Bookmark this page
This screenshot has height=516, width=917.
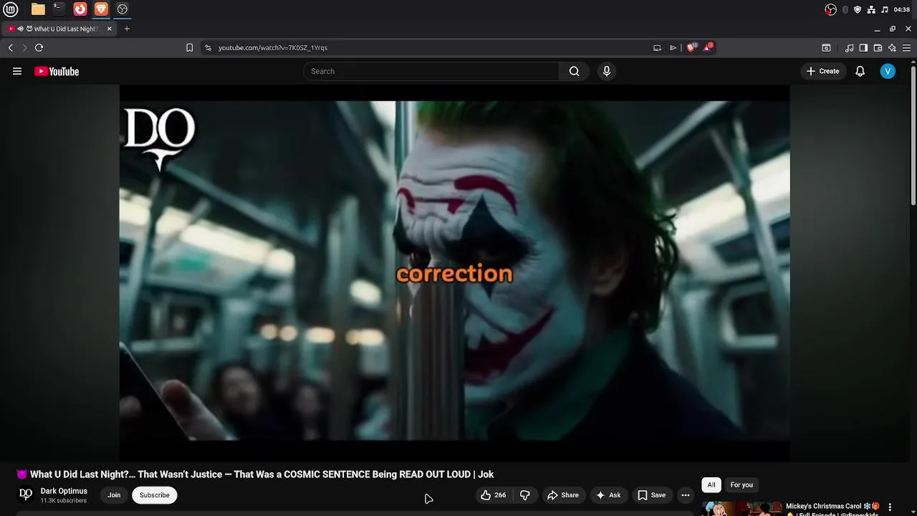click(x=189, y=47)
